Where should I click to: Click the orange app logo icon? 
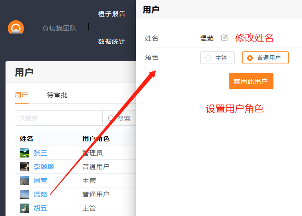coord(16,28)
